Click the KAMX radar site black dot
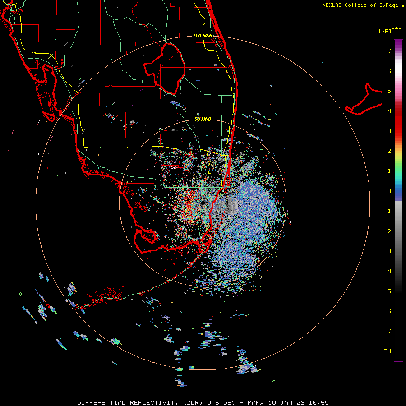406x406 pixels. pos(203,203)
